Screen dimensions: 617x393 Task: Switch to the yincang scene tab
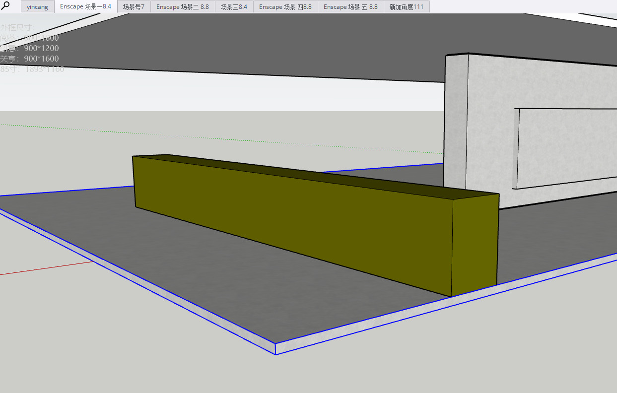point(37,7)
